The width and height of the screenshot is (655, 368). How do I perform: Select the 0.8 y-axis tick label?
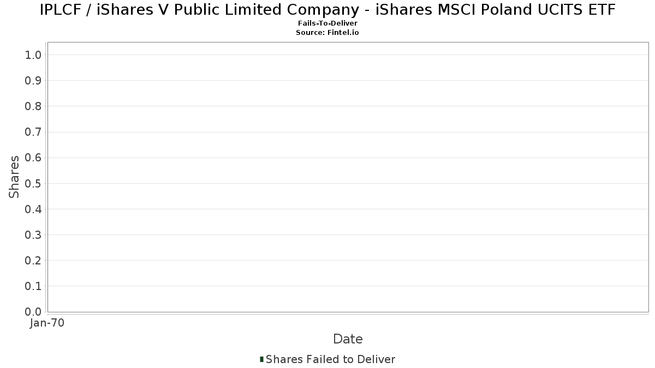pyautogui.click(x=33, y=106)
